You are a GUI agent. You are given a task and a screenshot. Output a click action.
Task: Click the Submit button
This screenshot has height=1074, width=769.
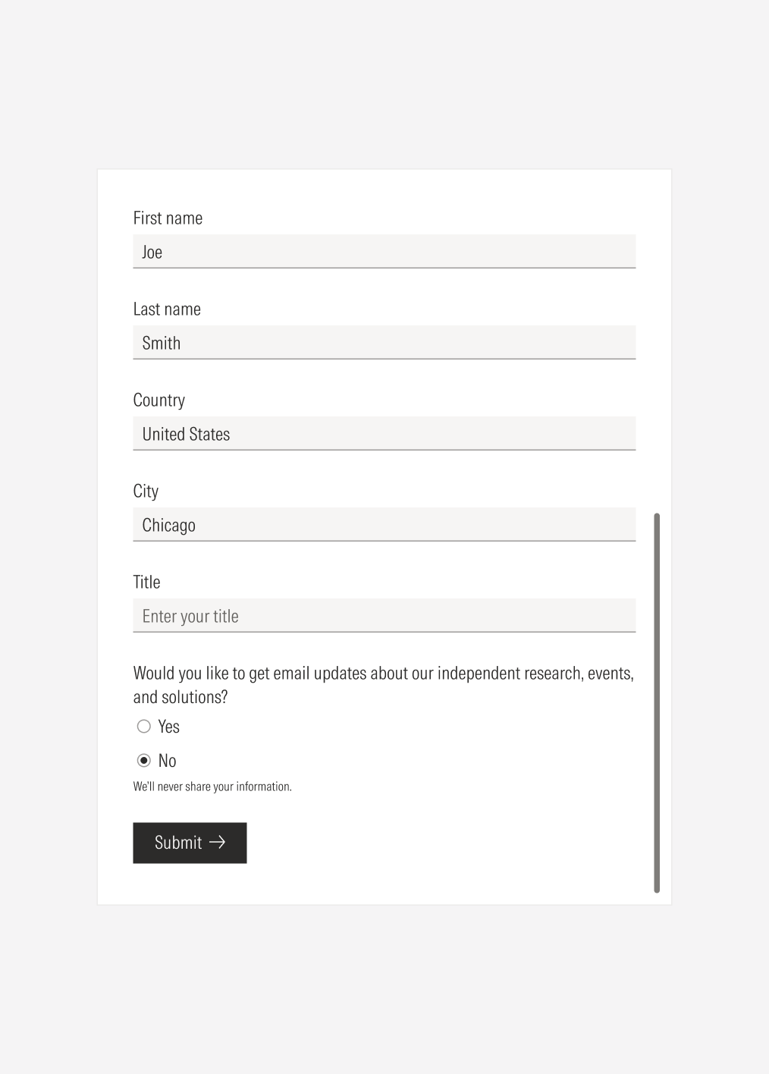click(189, 842)
